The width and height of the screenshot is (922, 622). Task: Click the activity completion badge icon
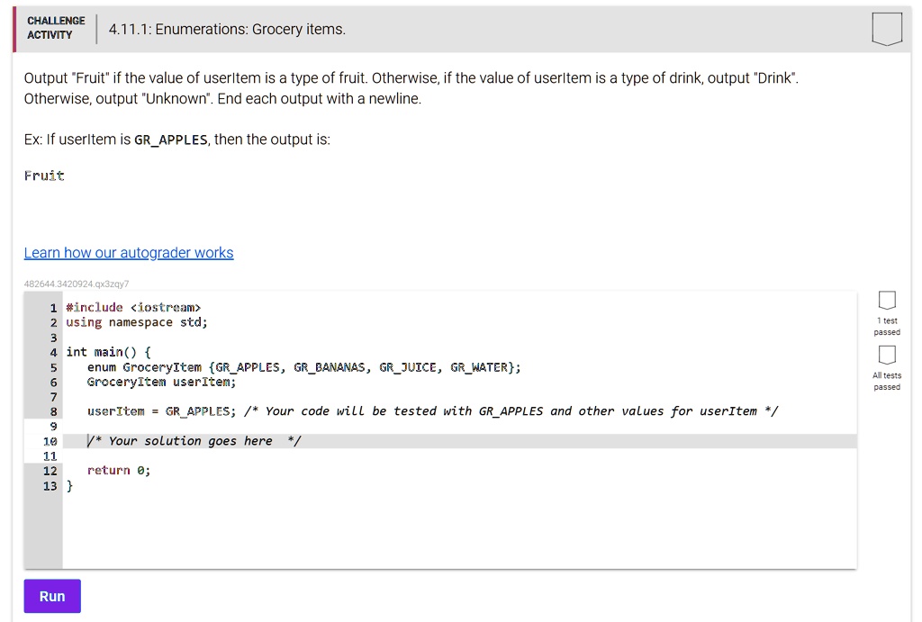pos(887,29)
